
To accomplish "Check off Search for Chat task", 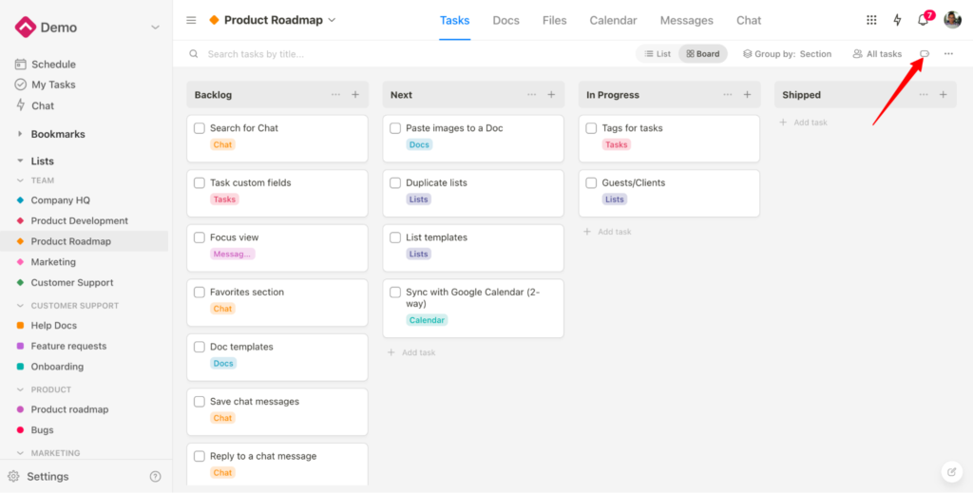I will (200, 128).
